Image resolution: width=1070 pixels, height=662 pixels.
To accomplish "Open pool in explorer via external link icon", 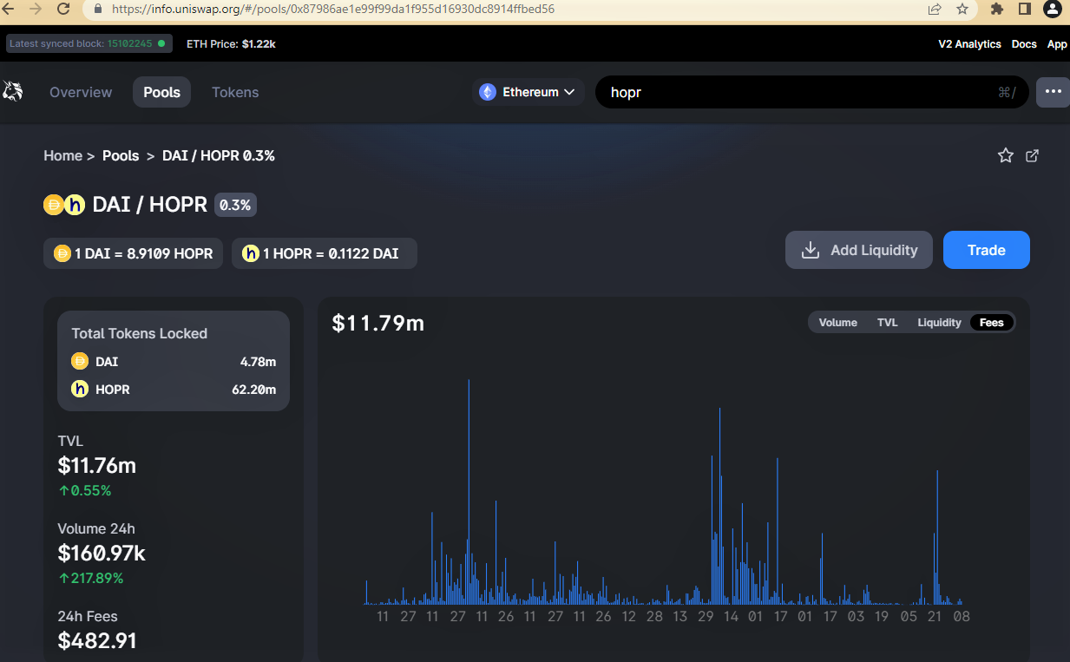I will pos(1033,155).
